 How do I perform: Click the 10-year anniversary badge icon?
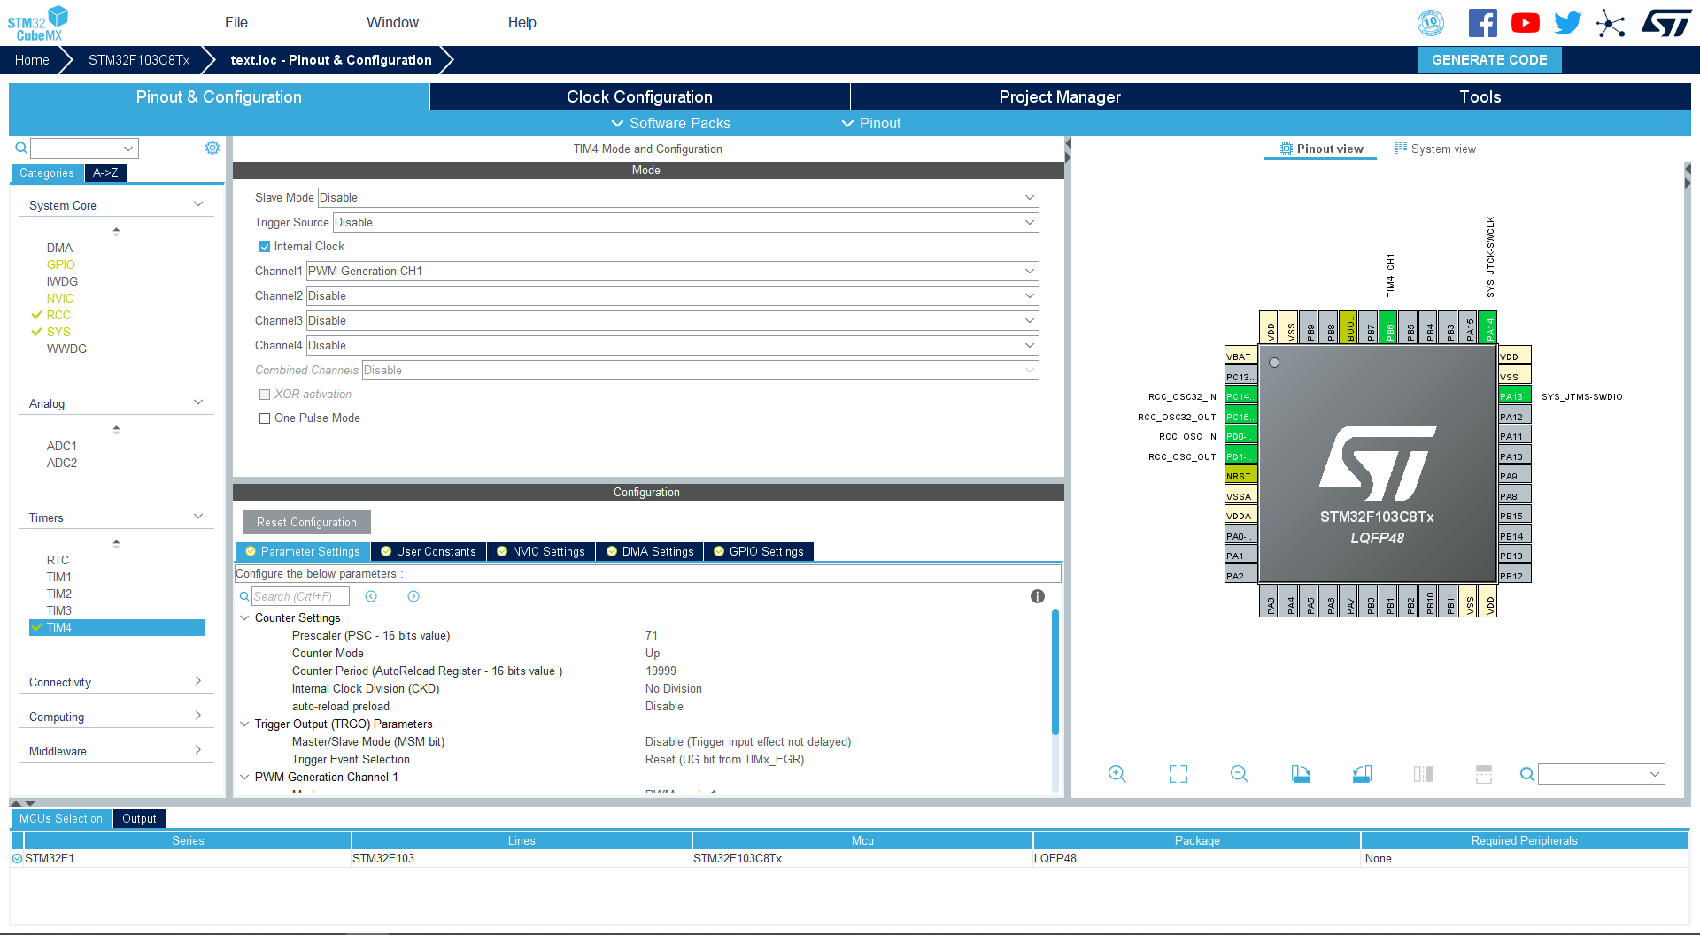[1431, 23]
